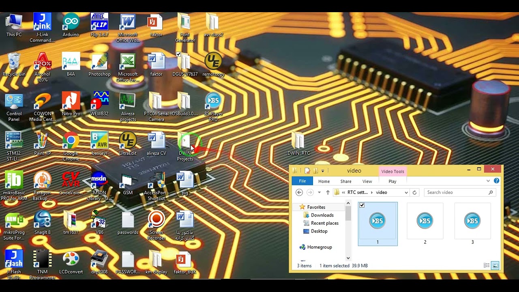Select the DWIN_RTC folder on the desktop
The width and height of the screenshot is (519, 292).
click(299, 144)
